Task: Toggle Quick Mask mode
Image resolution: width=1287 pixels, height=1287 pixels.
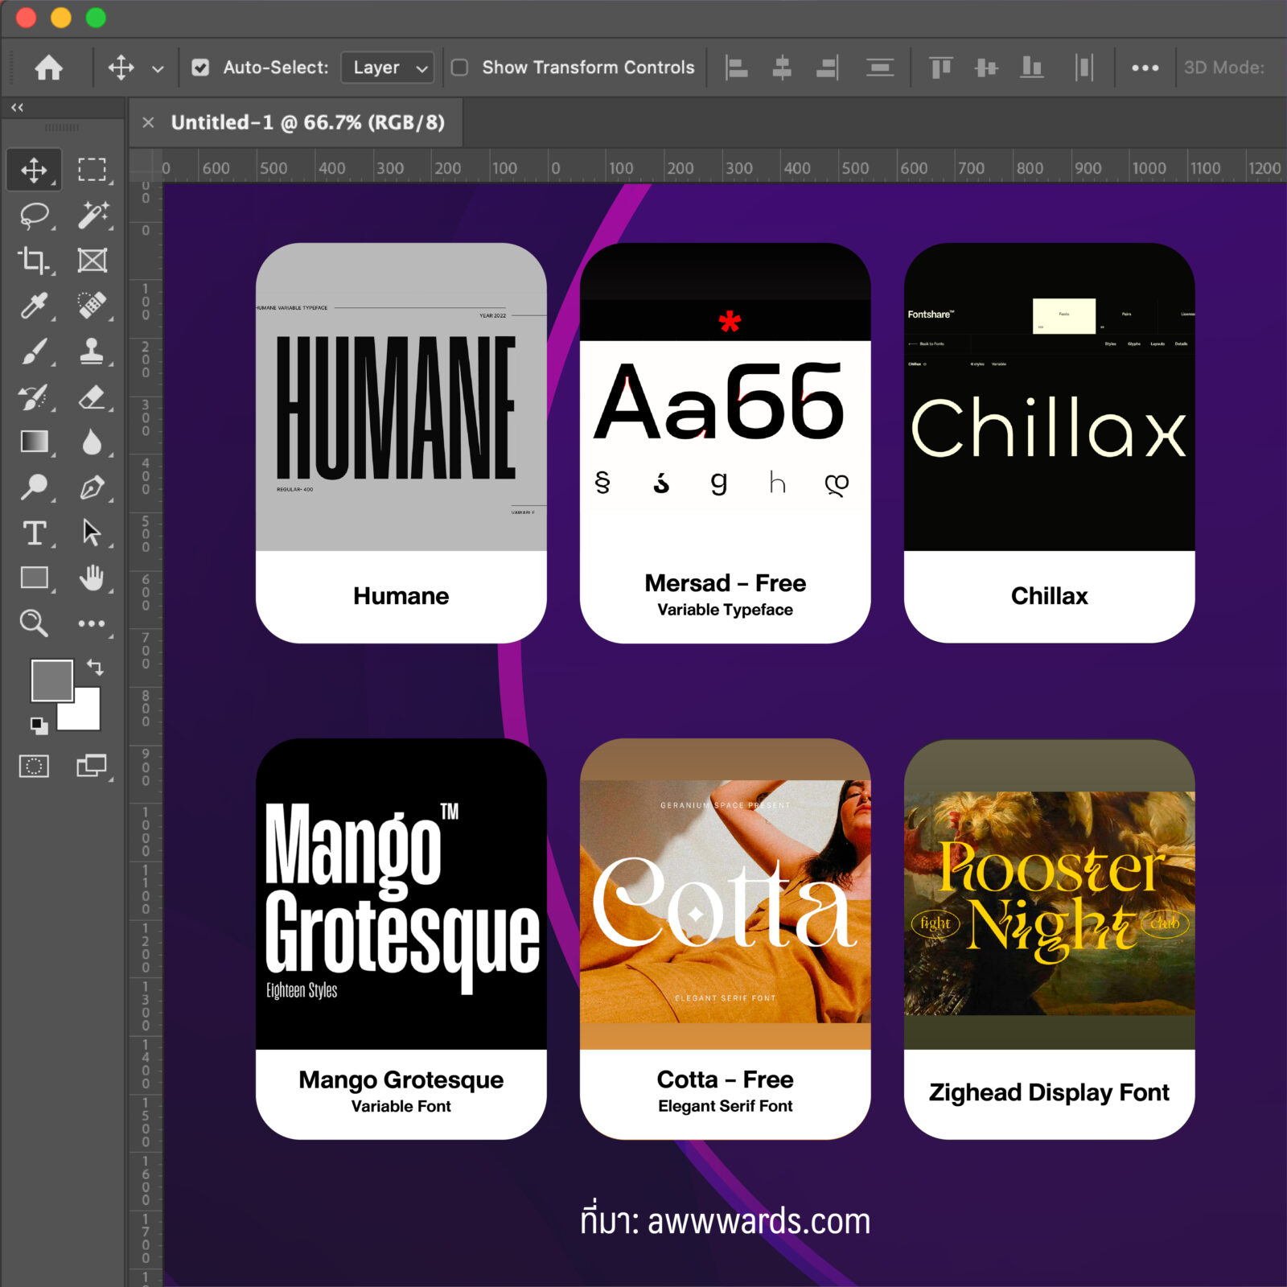Action: tap(34, 766)
